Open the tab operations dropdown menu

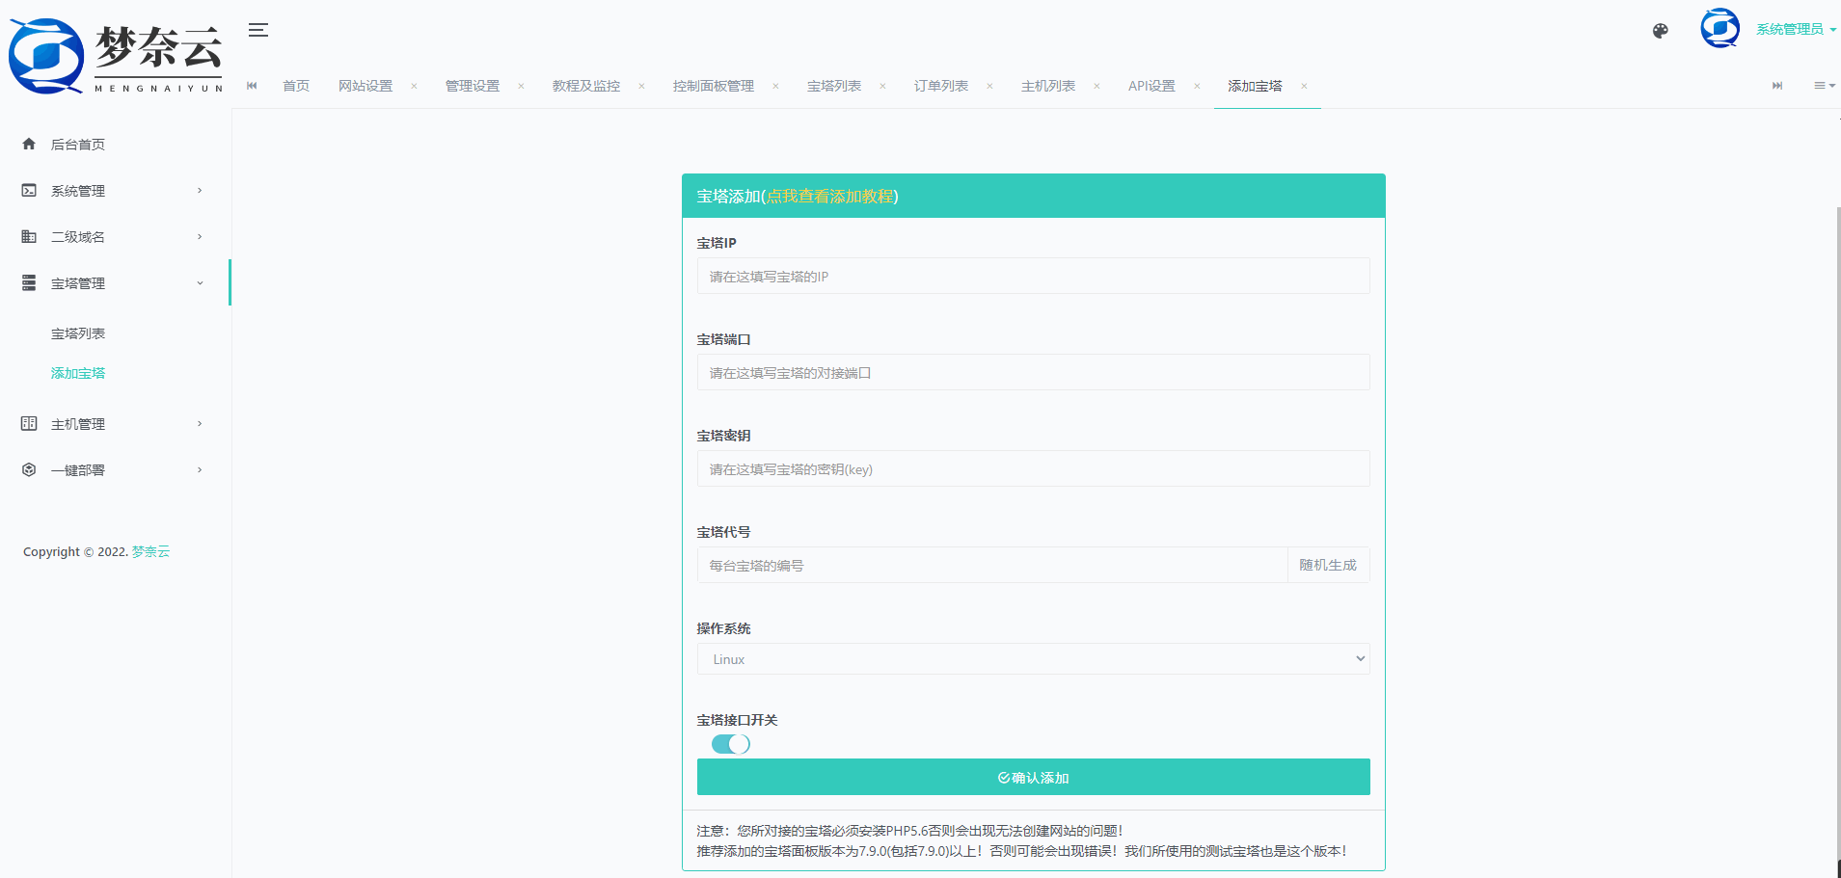[x=1824, y=86]
